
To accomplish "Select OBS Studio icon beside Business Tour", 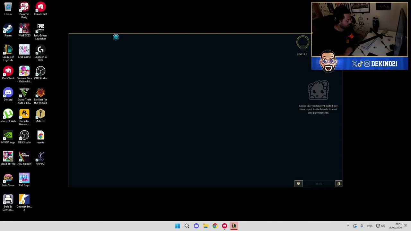I will coord(40,73).
